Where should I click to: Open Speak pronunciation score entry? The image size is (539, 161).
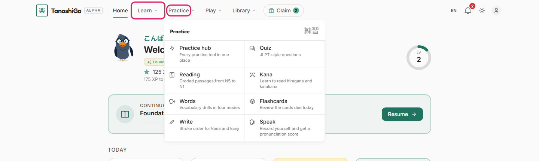(x=285, y=128)
